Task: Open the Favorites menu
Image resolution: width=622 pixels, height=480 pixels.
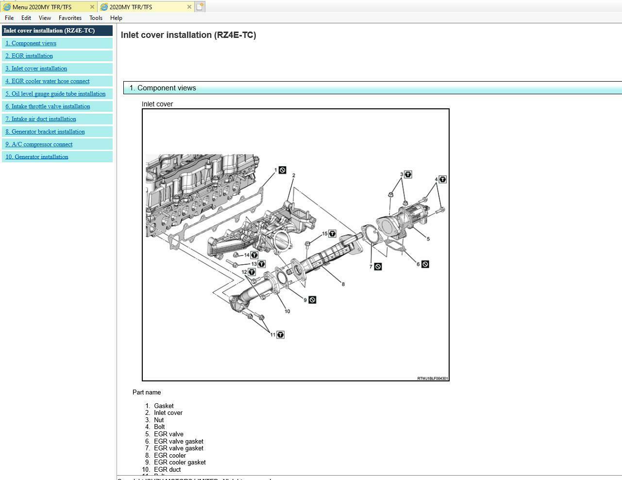Action: pyautogui.click(x=70, y=18)
